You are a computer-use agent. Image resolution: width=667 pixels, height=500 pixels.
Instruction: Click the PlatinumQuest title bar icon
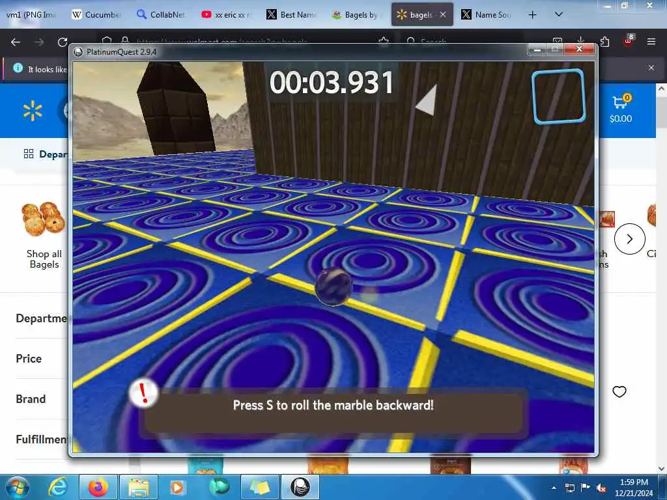(78, 52)
